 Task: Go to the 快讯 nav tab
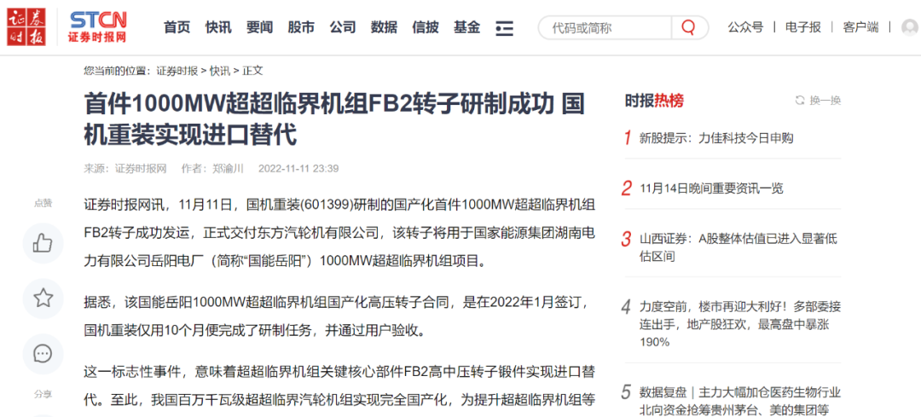(x=218, y=27)
